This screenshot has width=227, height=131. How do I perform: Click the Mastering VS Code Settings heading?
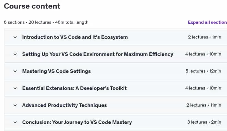56,71
